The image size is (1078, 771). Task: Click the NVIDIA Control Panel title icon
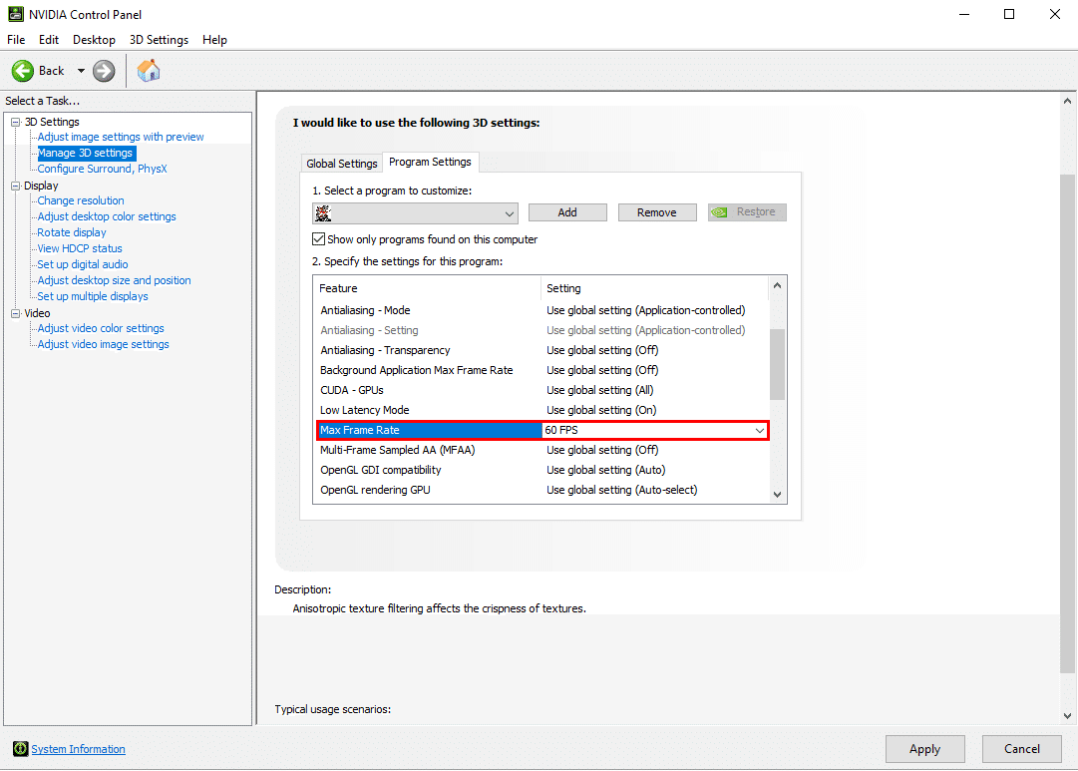tap(15, 14)
